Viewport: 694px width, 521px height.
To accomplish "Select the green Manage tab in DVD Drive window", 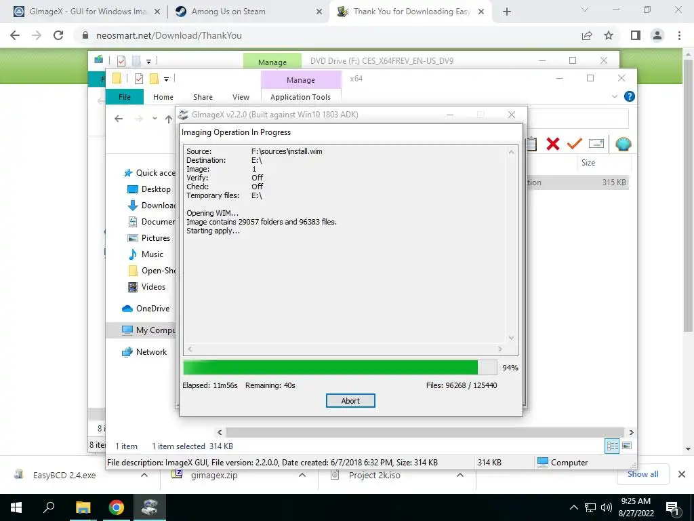I will pyautogui.click(x=272, y=62).
